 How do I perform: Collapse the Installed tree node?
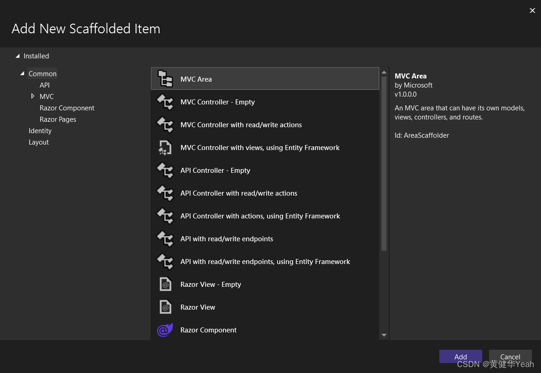(18, 56)
